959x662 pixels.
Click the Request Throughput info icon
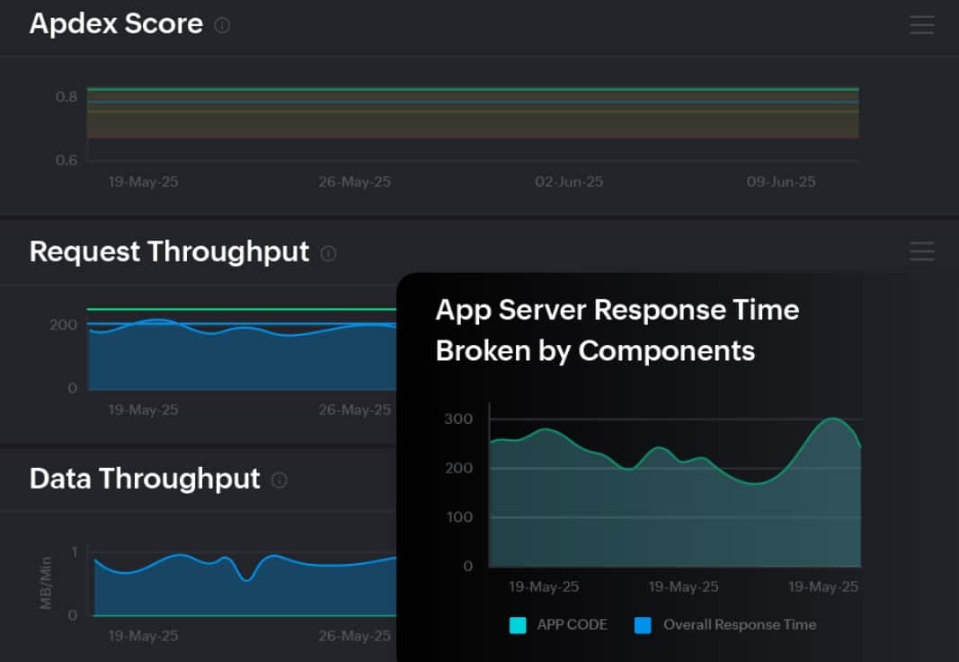328,253
